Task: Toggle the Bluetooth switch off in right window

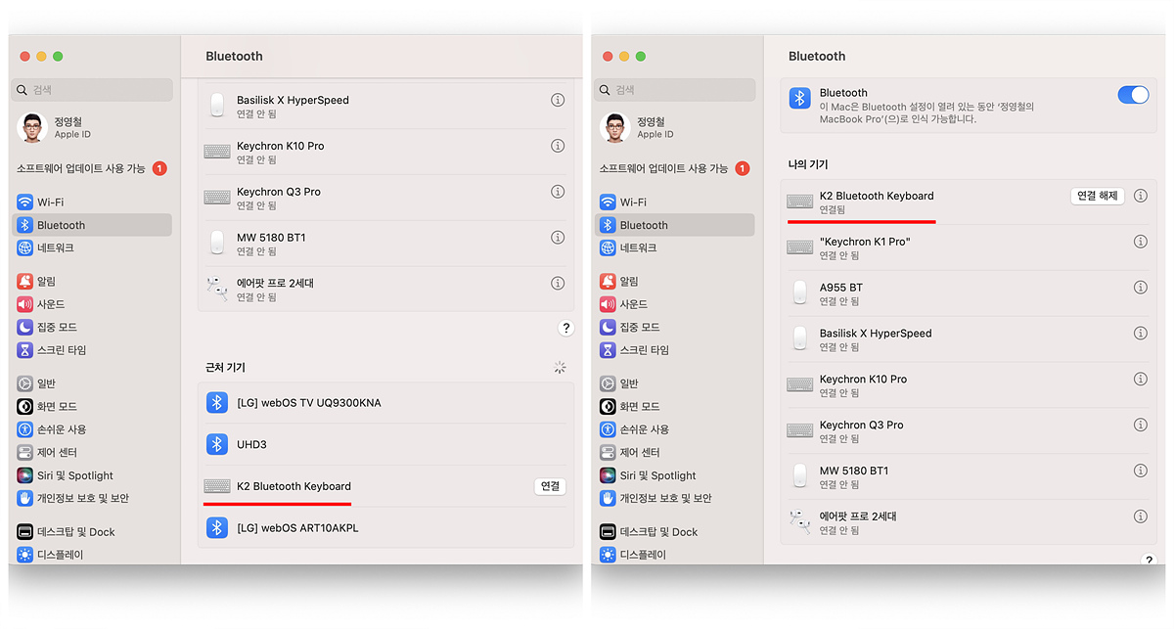Action: tap(1133, 95)
